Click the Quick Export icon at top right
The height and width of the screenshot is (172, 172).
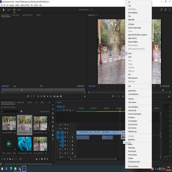click(165, 10)
